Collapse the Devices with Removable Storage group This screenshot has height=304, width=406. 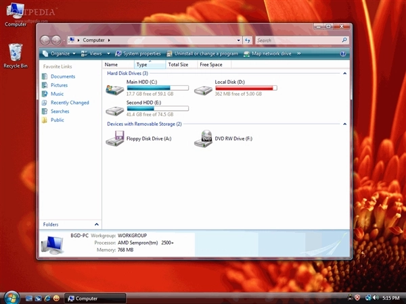click(344, 124)
